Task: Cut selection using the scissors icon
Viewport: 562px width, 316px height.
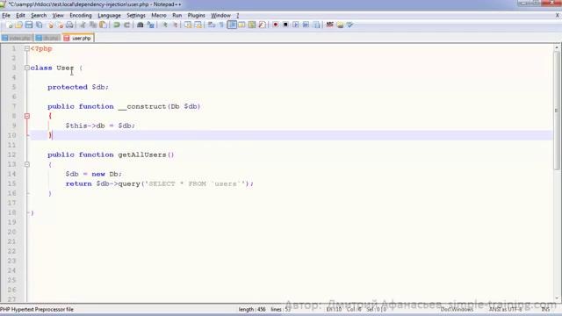Action: pos(83,25)
